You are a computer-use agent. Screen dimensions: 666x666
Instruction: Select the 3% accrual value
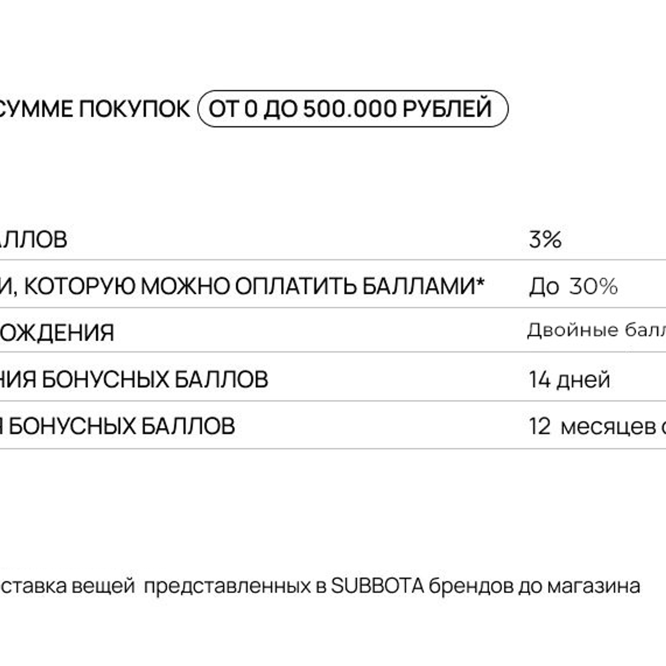pos(545,239)
